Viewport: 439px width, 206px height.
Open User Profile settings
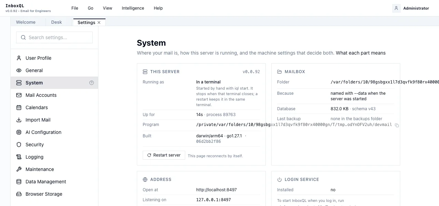[54, 58]
